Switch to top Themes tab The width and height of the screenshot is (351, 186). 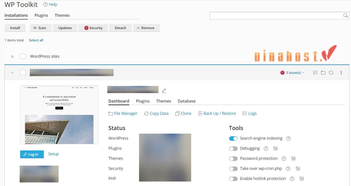tap(62, 15)
